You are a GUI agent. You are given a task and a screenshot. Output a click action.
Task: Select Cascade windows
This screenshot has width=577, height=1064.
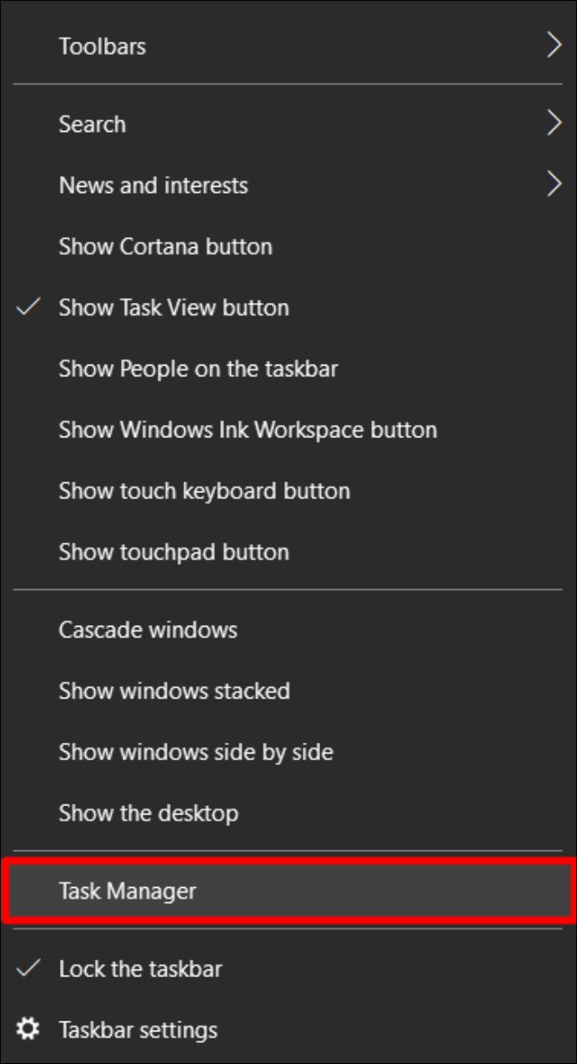pyautogui.click(x=148, y=629)
